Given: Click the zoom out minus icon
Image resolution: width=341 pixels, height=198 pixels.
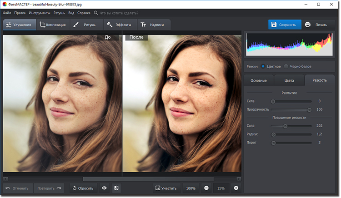Looking at the screenshot, I should point(206,188).
